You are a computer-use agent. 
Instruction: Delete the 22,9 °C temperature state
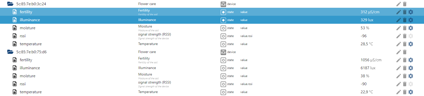tap(405, 92)
